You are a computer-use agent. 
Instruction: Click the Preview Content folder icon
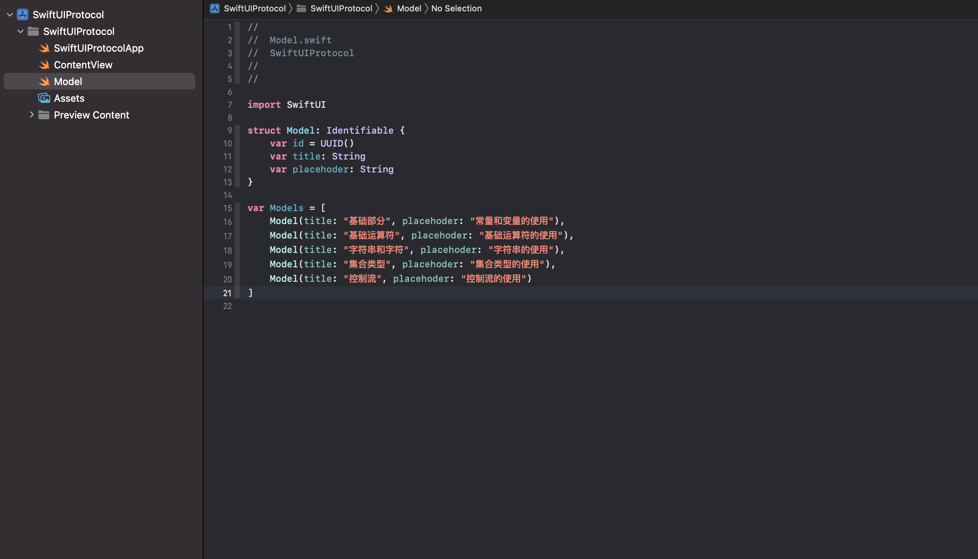[x=44, y=115]
